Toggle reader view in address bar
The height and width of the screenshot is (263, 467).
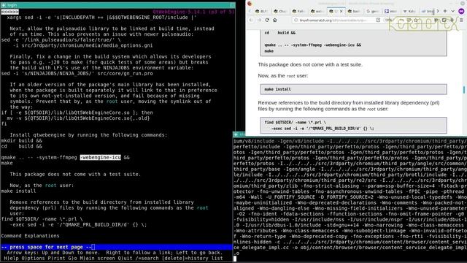[378, 20]
